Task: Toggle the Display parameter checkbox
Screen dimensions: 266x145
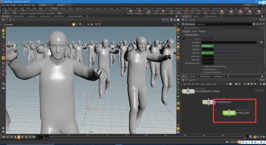Action: [x=184, y=39]
